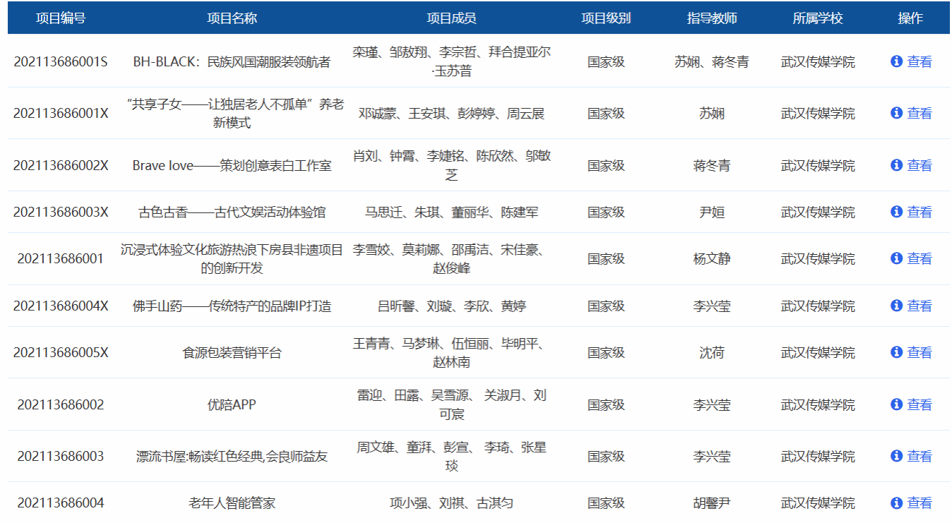Select project number 202113686002 cell
952x523 pixels.
[61, 404]
